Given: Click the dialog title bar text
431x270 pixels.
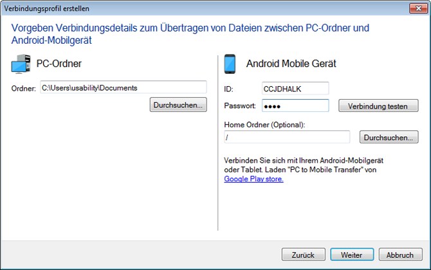Looking at the screenshot, I should (x=48, y=9).
